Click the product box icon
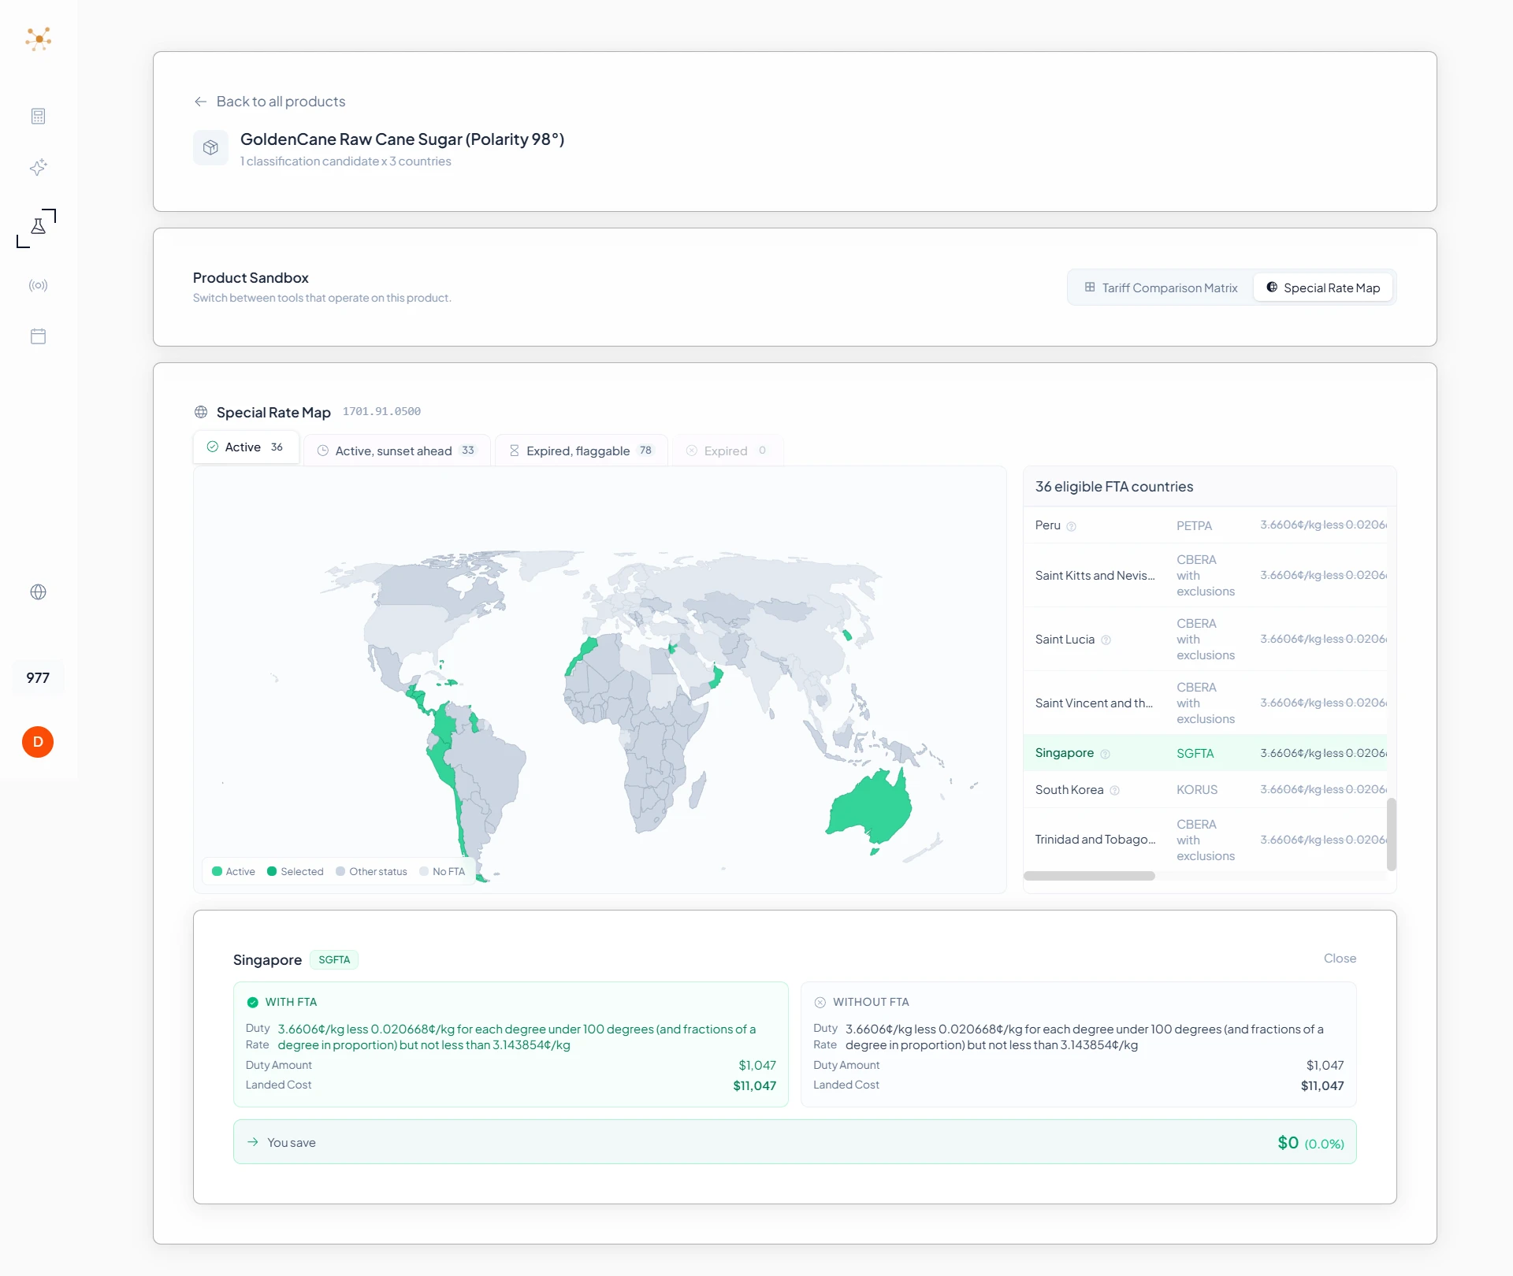Image resolution: width=1513 pixels, height=1276 pixels. (210, 147)
